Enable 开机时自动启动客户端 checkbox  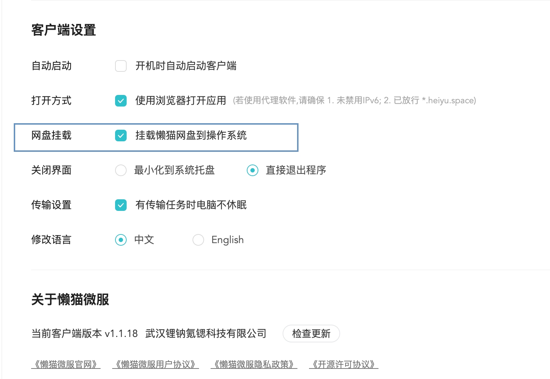tap(121, 66)
